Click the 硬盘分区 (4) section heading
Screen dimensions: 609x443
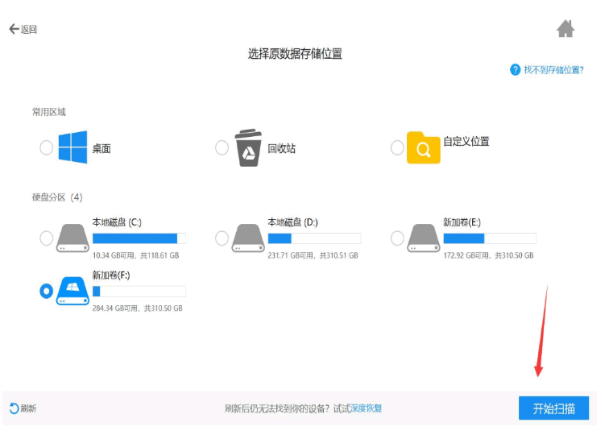(x=57, y=197)
